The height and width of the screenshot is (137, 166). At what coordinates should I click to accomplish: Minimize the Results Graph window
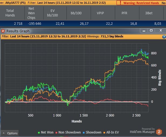[x=144, y=31]
